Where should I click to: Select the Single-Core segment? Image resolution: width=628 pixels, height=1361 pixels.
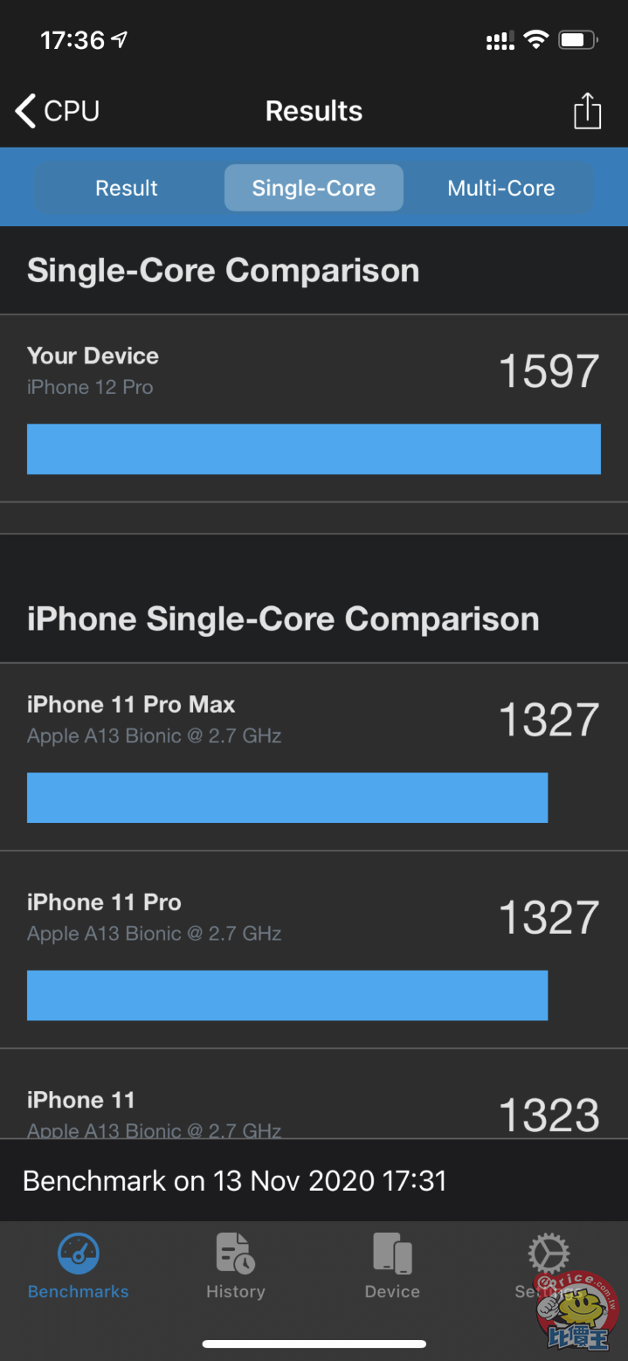(x=314, y=188)
